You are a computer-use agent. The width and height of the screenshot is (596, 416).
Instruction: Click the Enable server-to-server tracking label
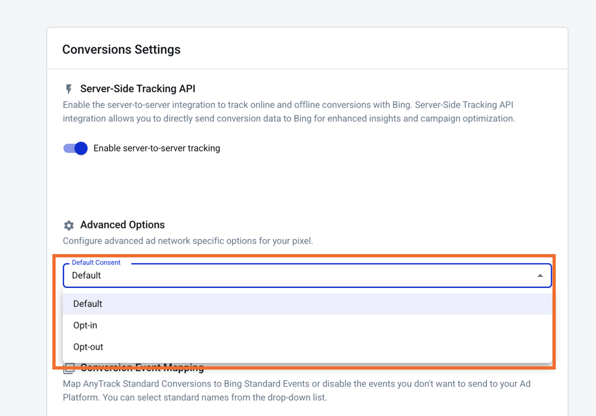[x=157, y=148]
